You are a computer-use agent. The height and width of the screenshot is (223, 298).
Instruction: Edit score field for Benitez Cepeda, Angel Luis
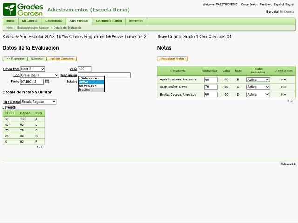[x=211, y=94]
